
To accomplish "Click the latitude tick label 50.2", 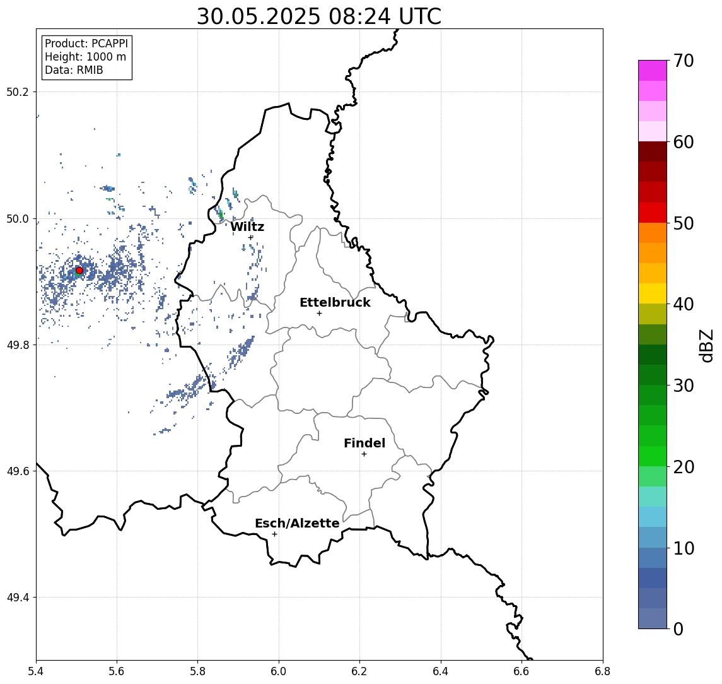I will coord(18,91).
